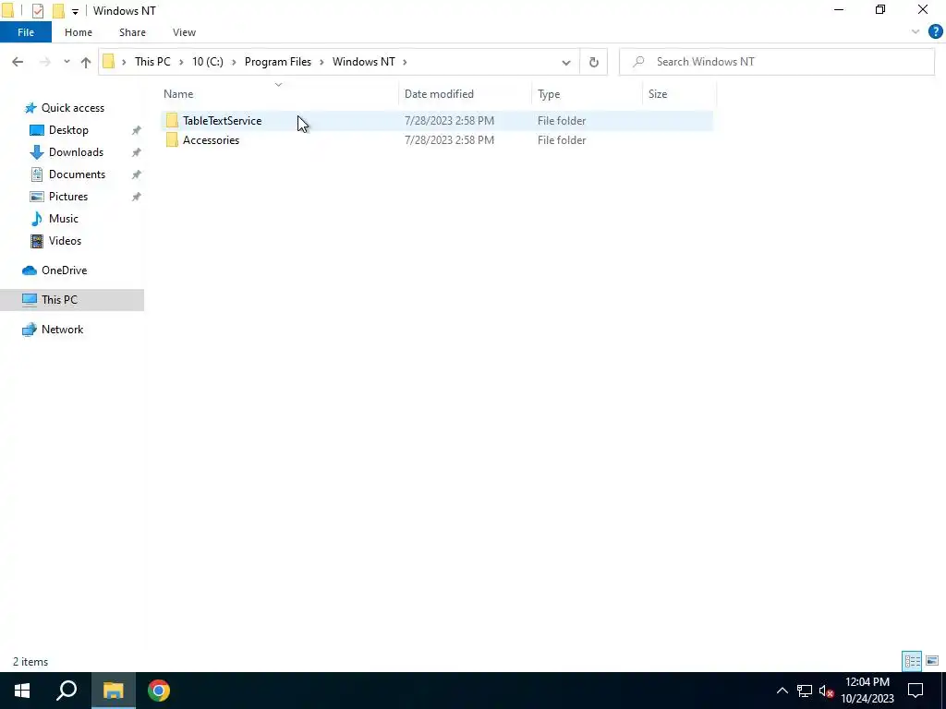Click 10 (C:) in the address breadcrumb

click(x=208, y=62)
